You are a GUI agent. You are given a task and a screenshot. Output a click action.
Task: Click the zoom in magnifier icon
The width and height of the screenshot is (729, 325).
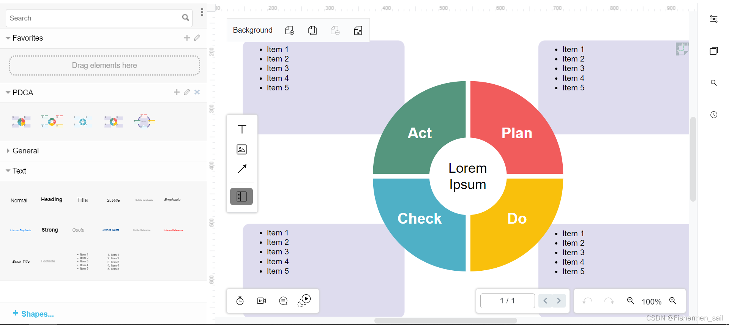click(x=673, y=301)
